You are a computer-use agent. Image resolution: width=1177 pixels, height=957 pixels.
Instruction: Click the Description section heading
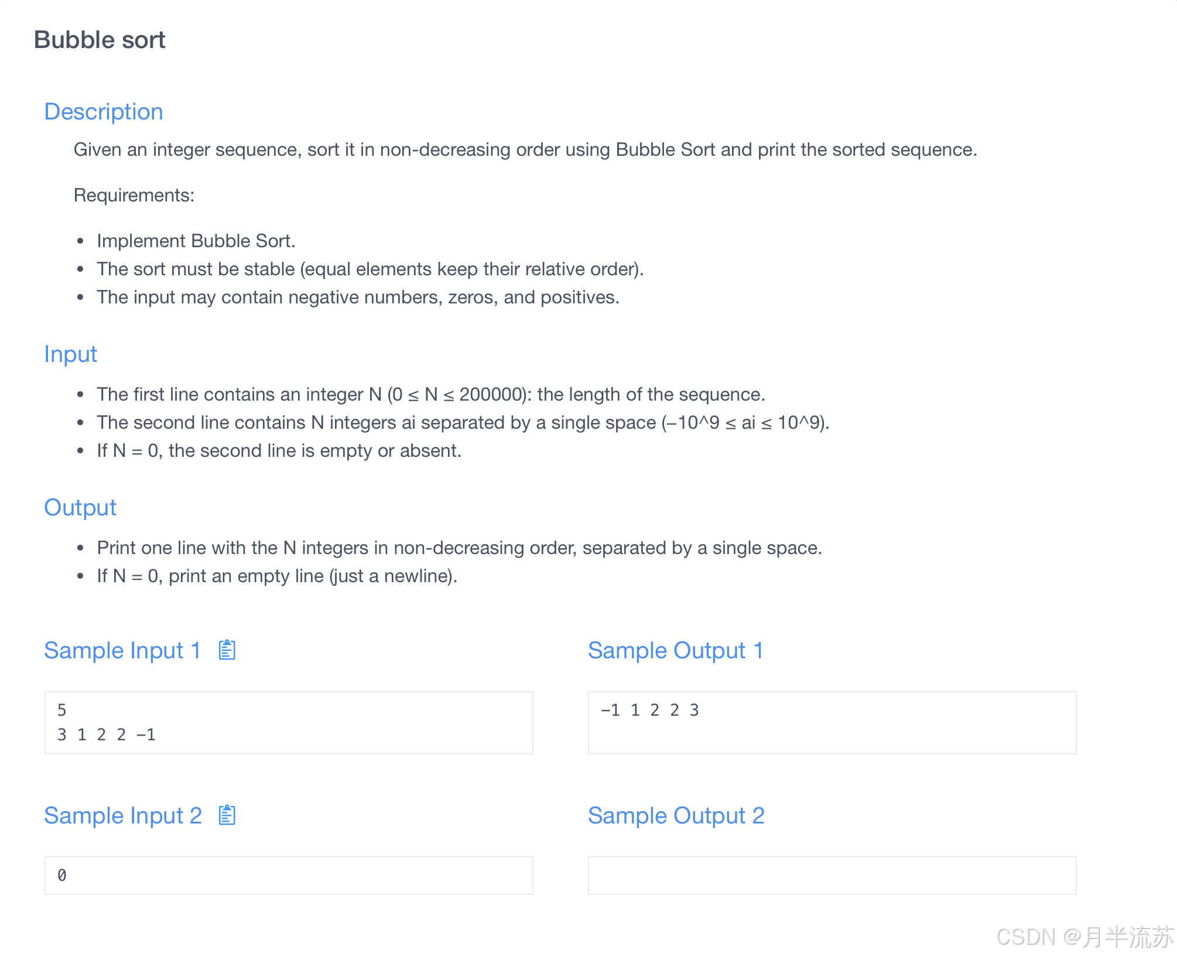(x=104, y=111)
